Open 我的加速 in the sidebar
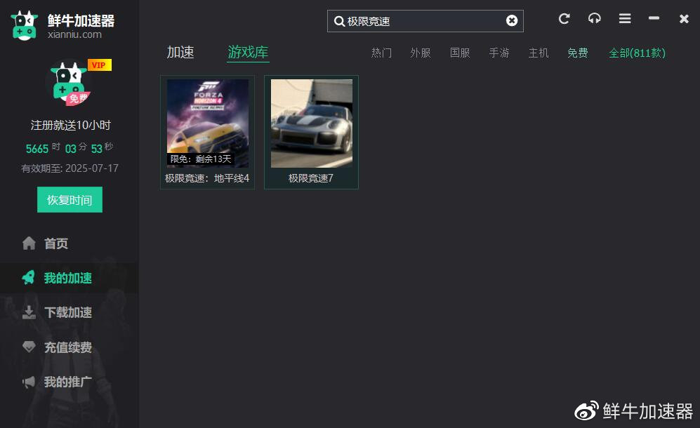The height and width of the screenshot is (428, 700). click(x=70, y=278)
